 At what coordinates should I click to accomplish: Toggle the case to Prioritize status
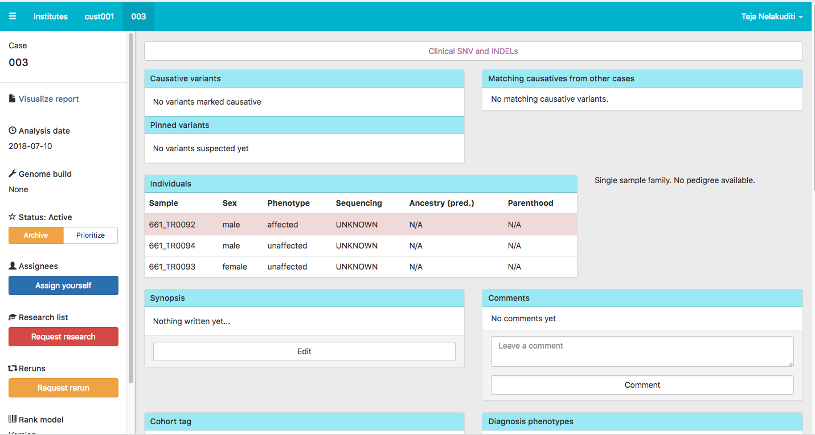(x=91, y=235)
